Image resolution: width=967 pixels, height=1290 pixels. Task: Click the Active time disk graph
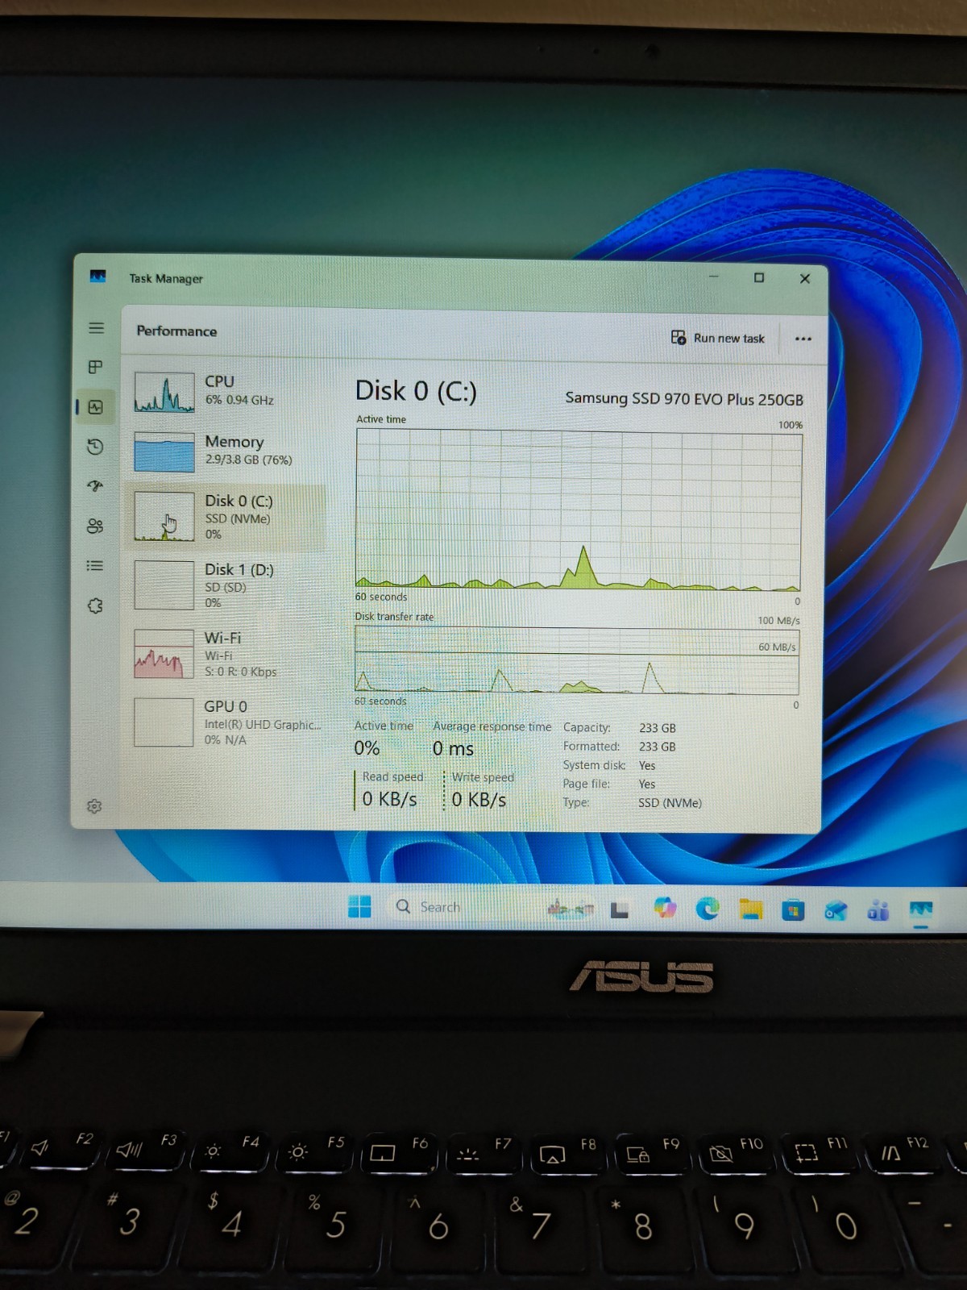point(579,509)
